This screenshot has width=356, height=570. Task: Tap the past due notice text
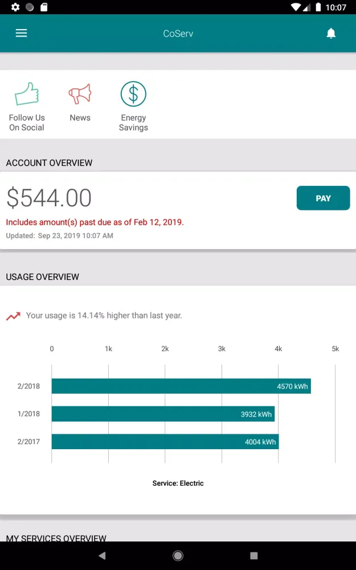click(95, 222)
